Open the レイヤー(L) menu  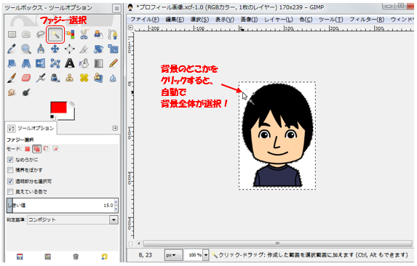pyautogui.click(x=279, y=20)
